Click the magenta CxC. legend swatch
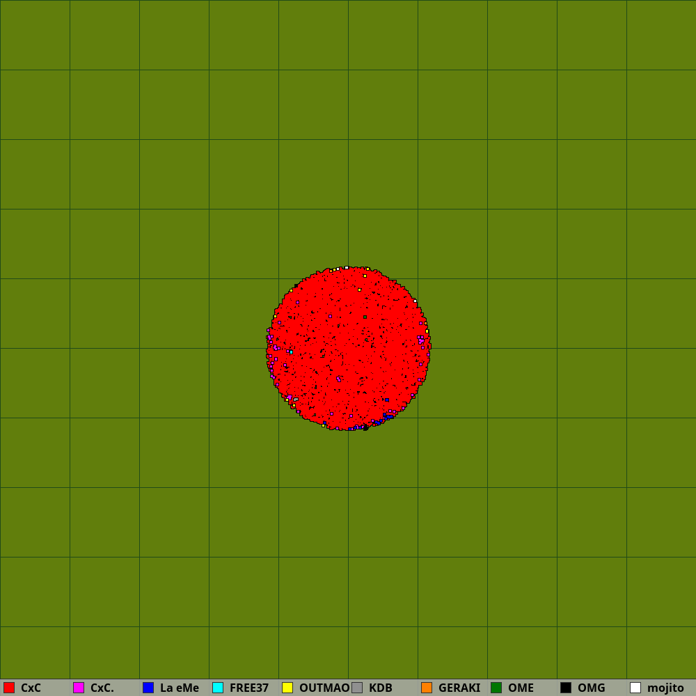The width and height of the screenshot is (696, 696). click(x=79, y=688)
